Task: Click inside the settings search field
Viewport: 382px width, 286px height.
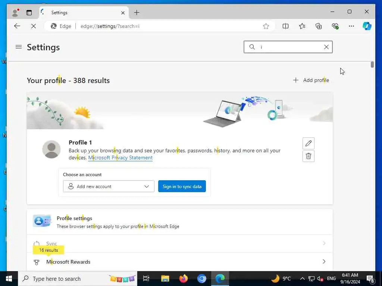Action: tap(288, 47)
